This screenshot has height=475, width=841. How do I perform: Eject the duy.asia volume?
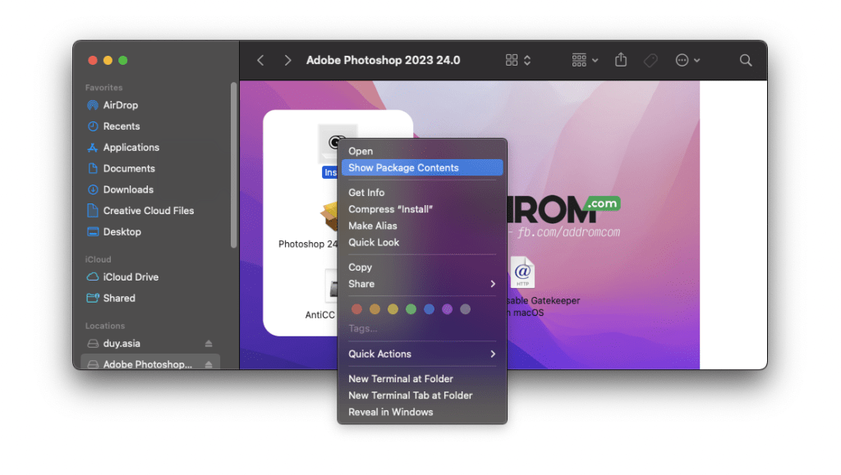[209, 343]
